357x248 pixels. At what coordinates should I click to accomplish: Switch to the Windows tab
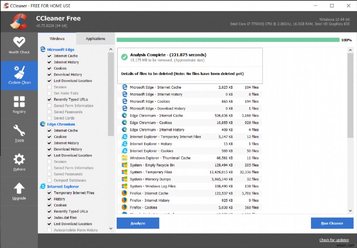pos(57,39)
